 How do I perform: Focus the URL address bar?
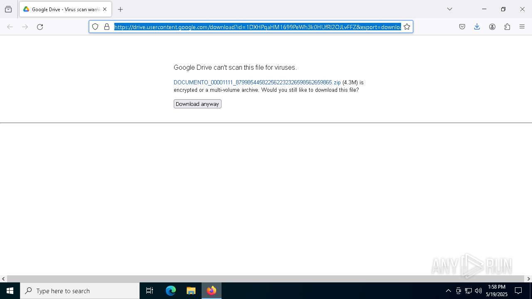(258, 27)
